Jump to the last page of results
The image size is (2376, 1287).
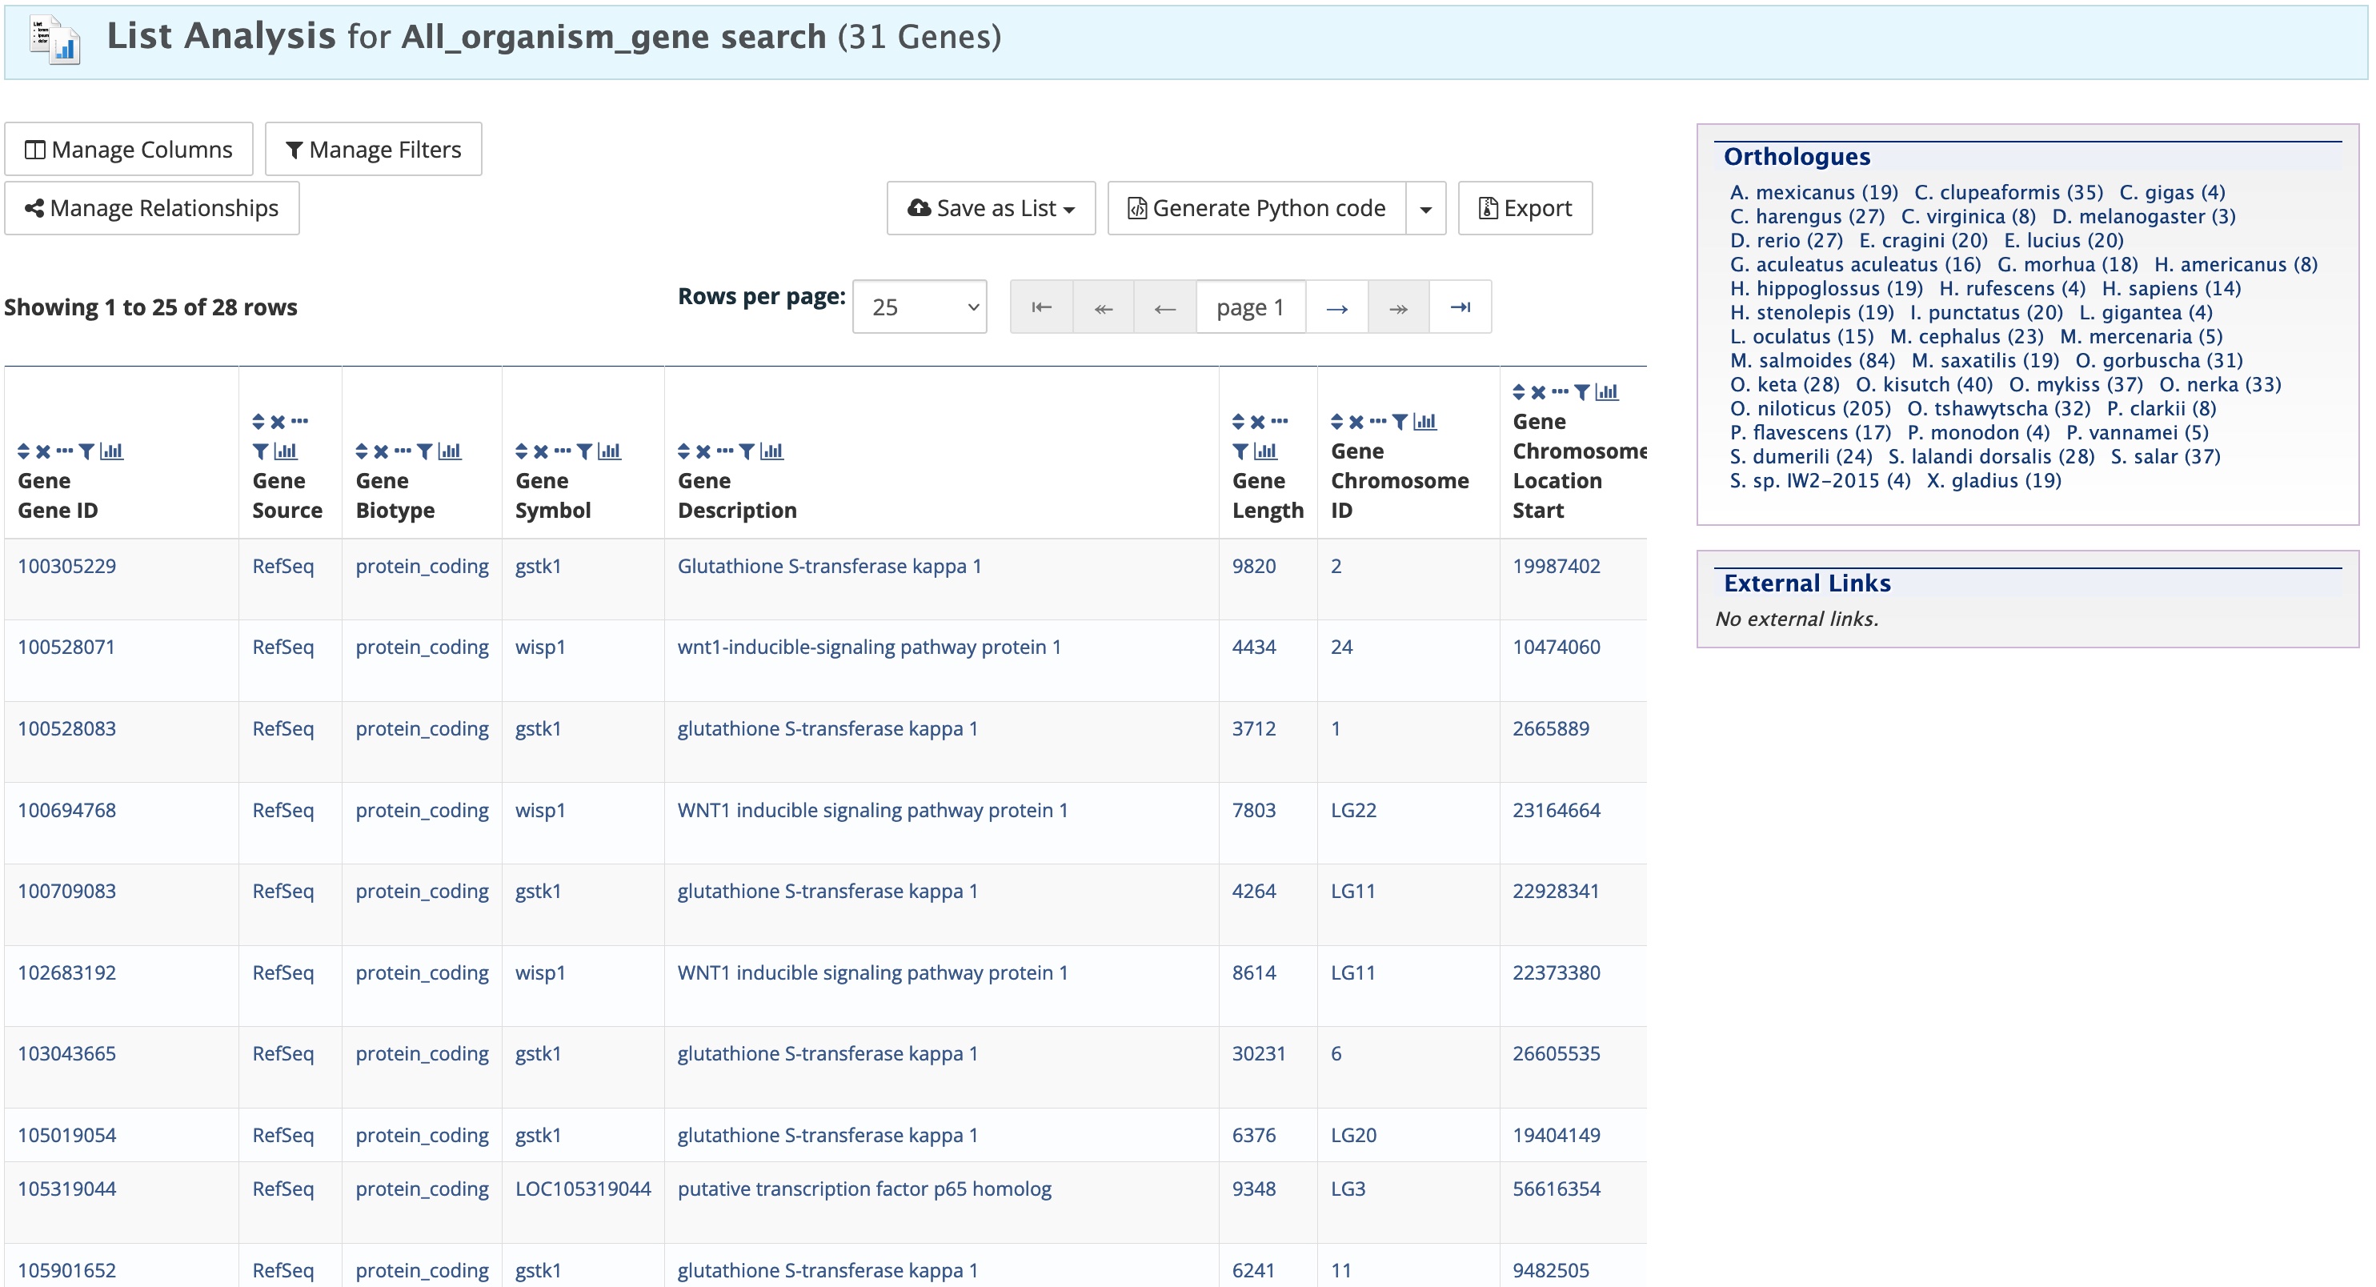1460,307
